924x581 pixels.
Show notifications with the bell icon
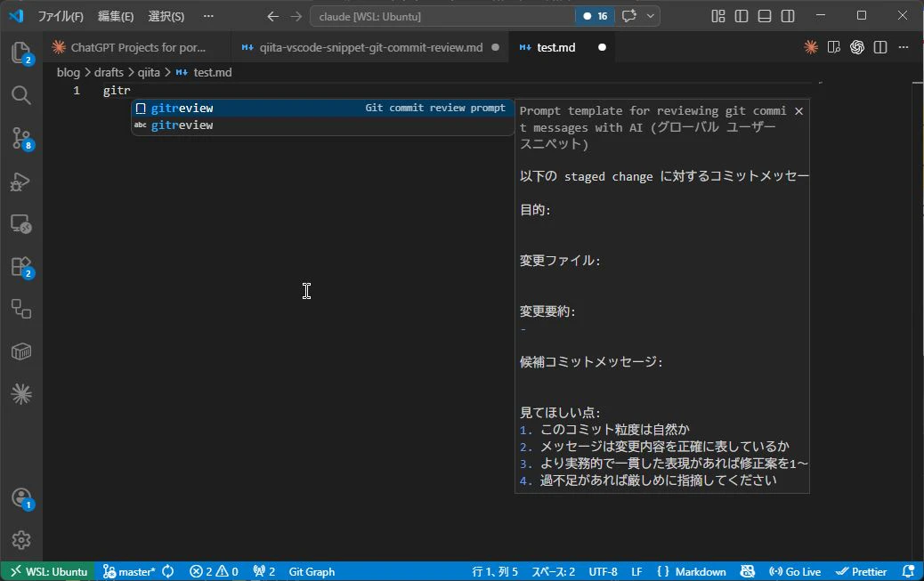tap(908, 571)
